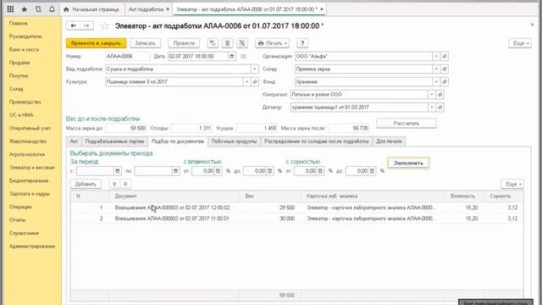Open History icon in top bar
This screenshot has width=542, height=305.
click(x=38, y=9)
